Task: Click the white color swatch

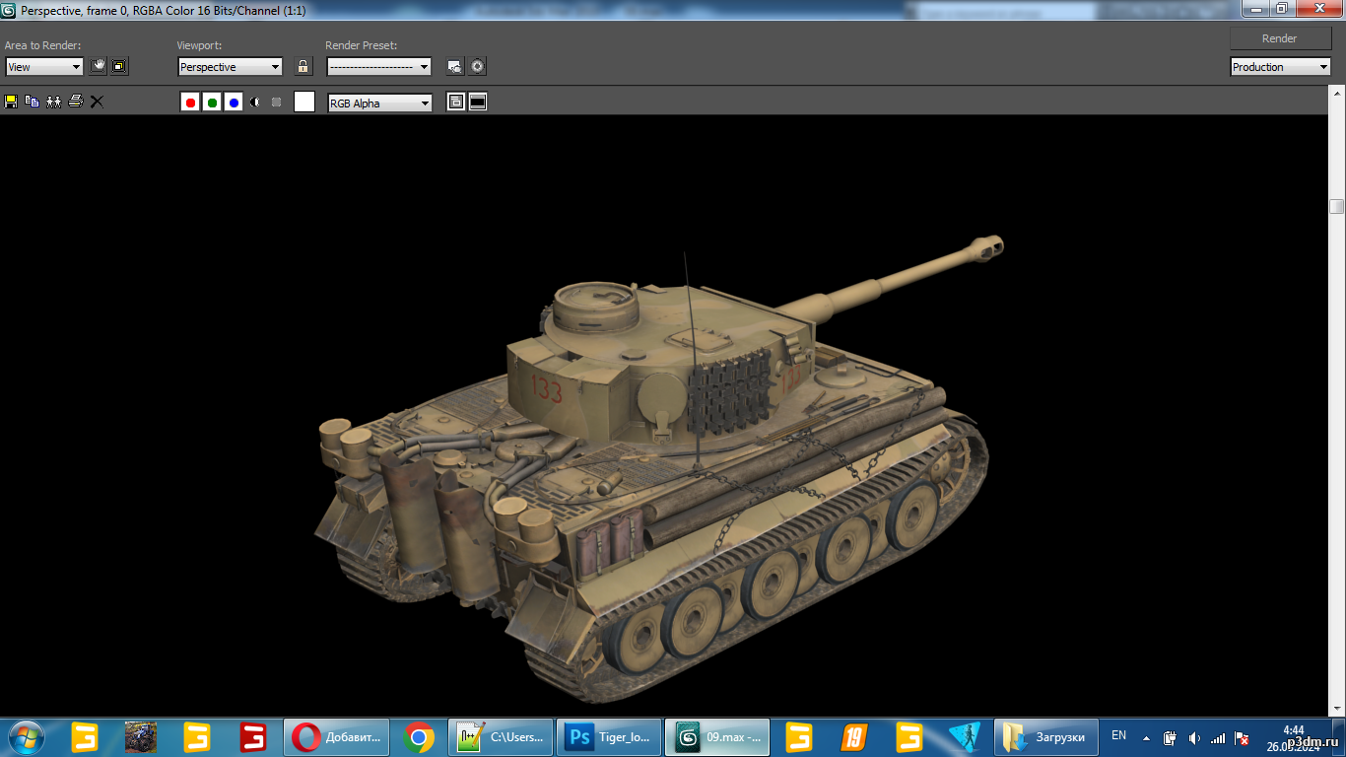Action: click(x=304, y=102)
